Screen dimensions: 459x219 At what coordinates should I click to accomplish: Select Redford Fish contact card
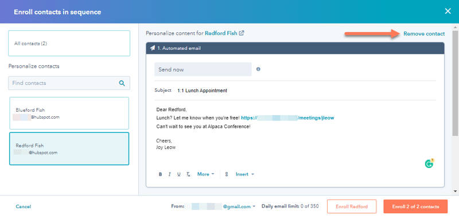(x=69, y=148)
